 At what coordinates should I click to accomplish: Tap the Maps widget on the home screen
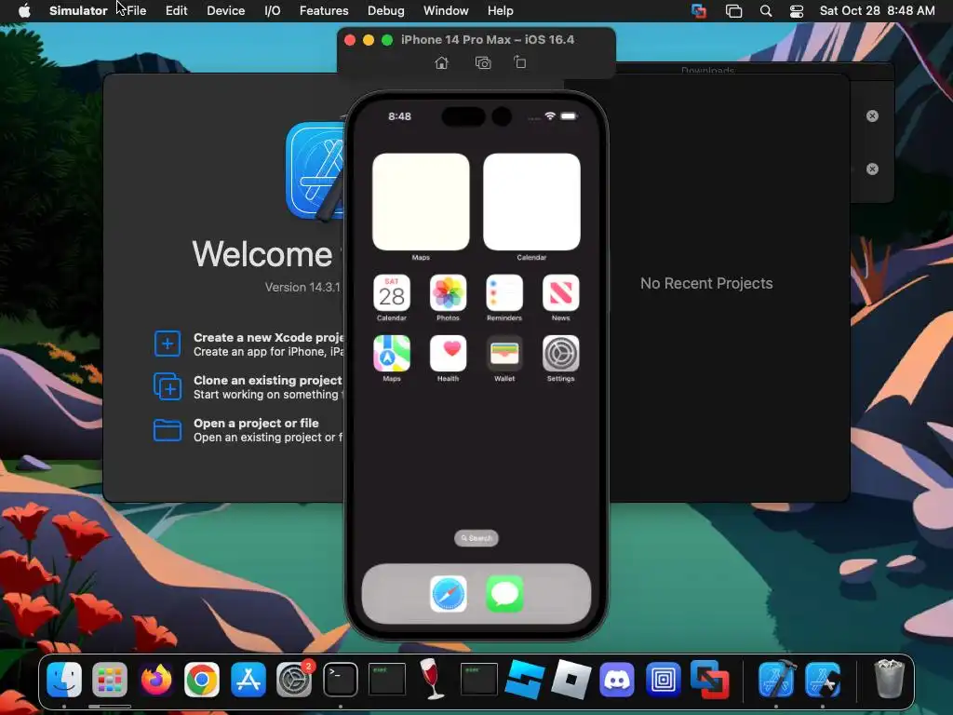click(x=421, y=202)
